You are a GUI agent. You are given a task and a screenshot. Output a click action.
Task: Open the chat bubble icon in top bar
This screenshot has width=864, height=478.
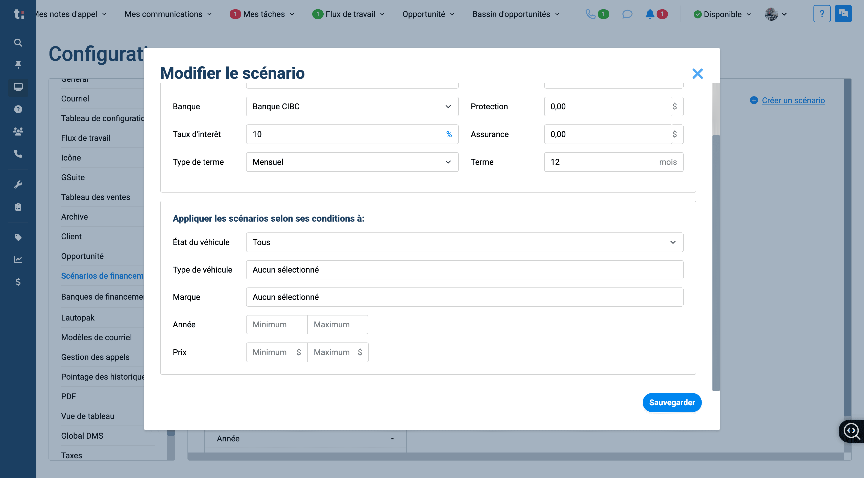627,14
